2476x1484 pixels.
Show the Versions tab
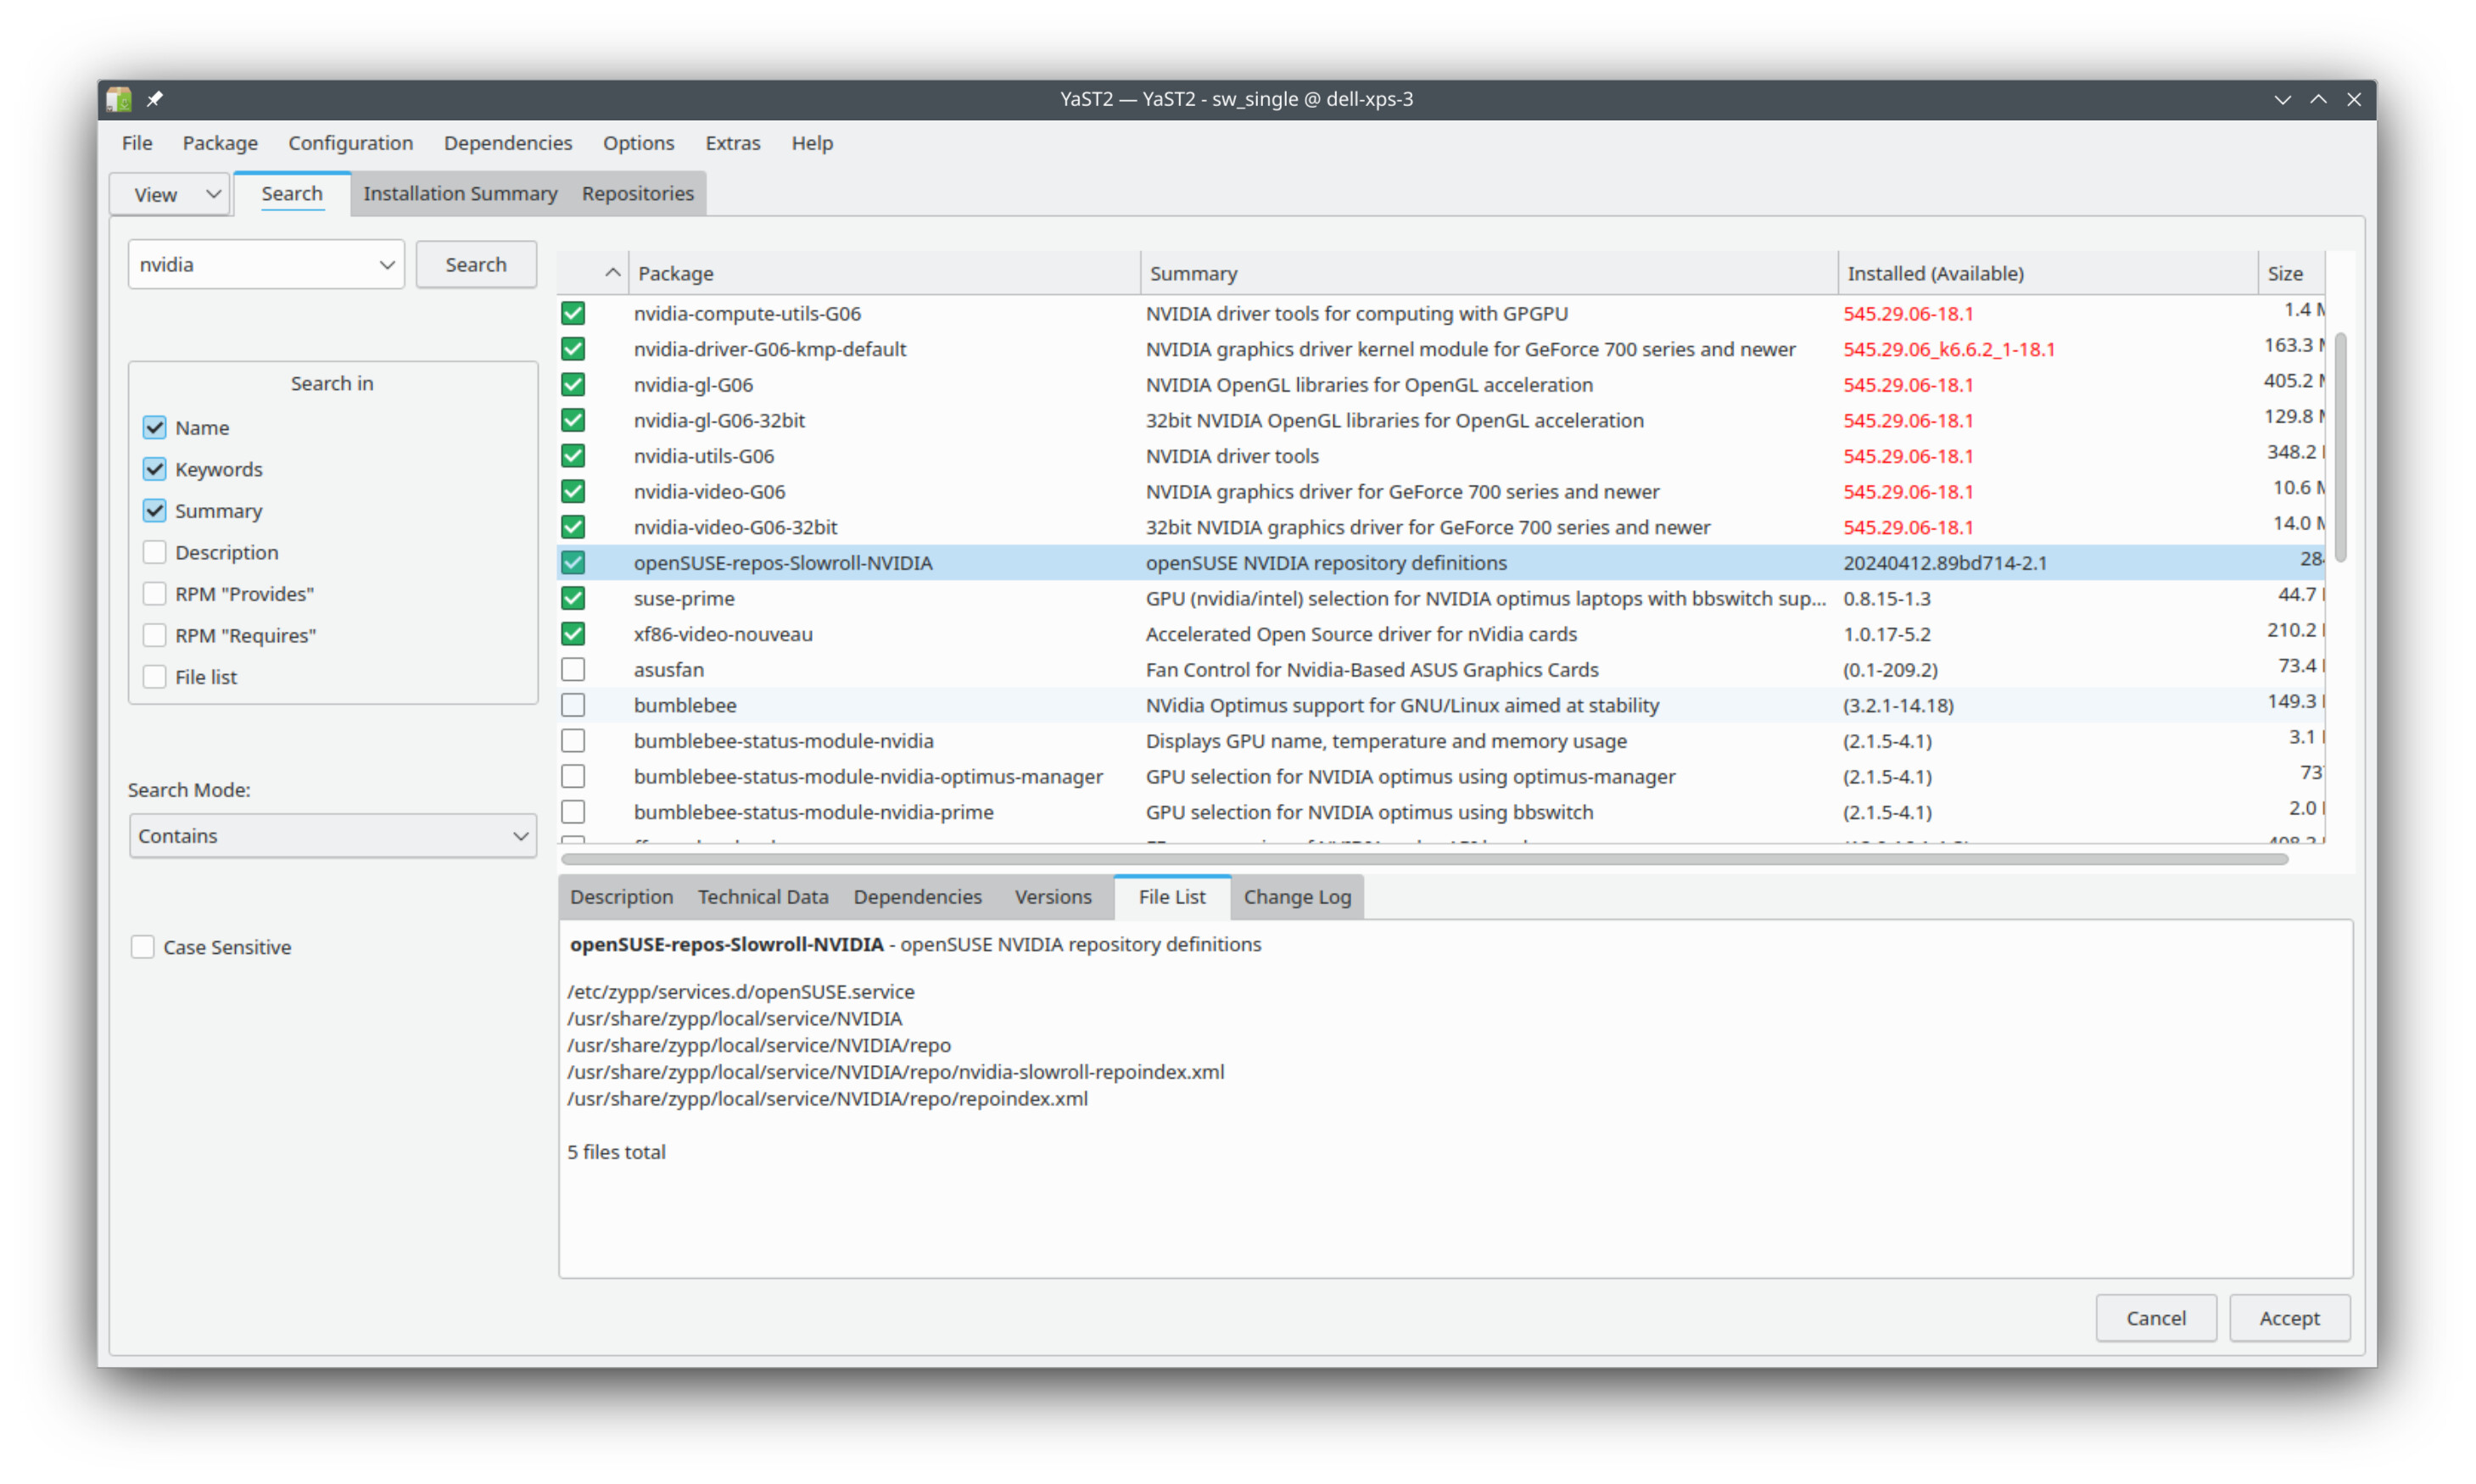(1053, 897)
